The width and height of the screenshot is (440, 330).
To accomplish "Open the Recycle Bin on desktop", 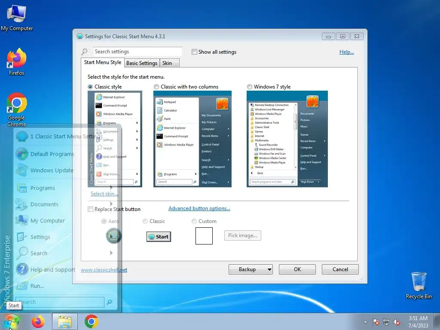I will [x=419, y=285].
